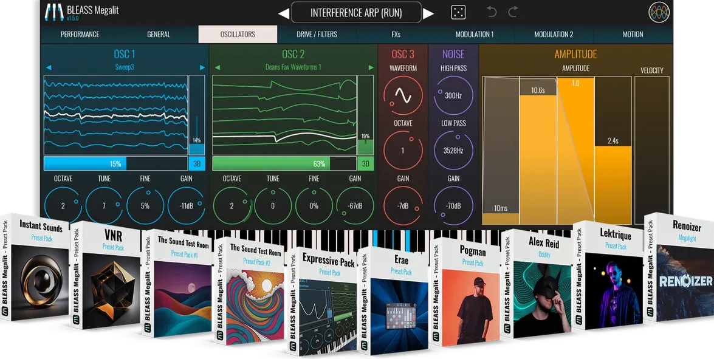Select the OSCILLATORS tab

point(238,34)
